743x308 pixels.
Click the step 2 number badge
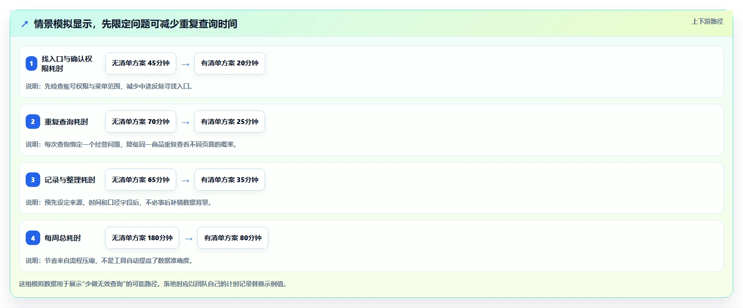tap(33, 122)
